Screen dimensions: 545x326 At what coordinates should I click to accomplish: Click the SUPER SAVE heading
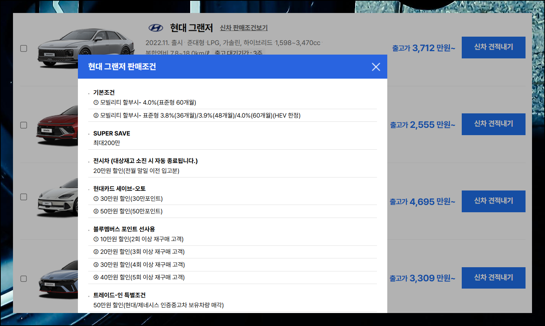click(x=112, y=133)
